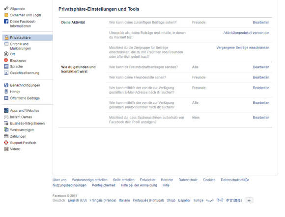This screenshot has width=285, height=217.
Task: Edit who can see future posts
Action: [x=261, y=22]
